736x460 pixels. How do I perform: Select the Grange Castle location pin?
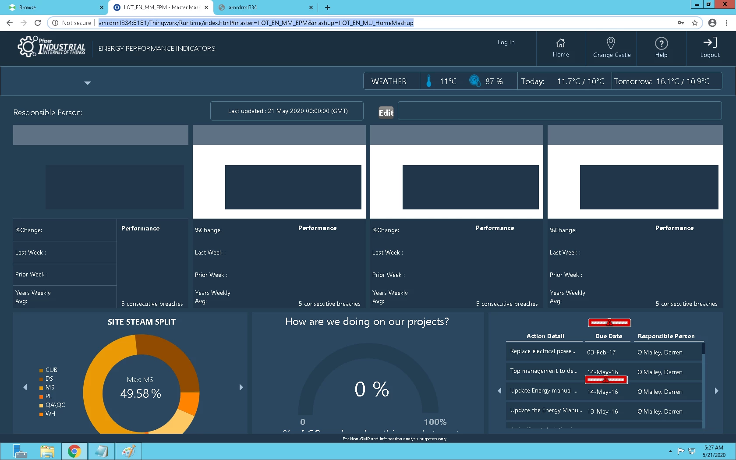pos(611,43)
